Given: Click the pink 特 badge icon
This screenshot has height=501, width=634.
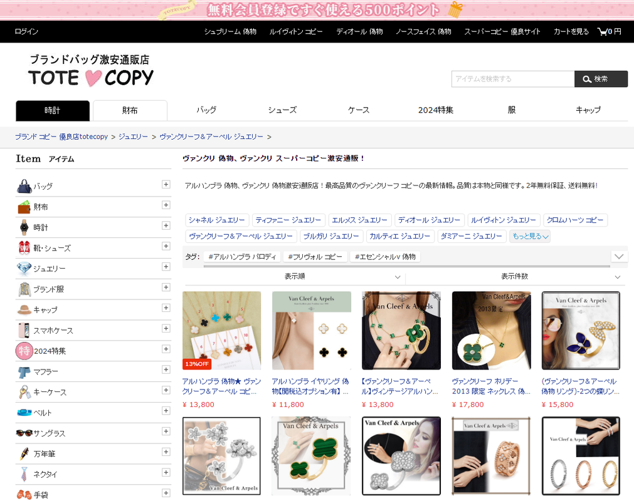Looking at the screenshot, I should coord(24,351).
